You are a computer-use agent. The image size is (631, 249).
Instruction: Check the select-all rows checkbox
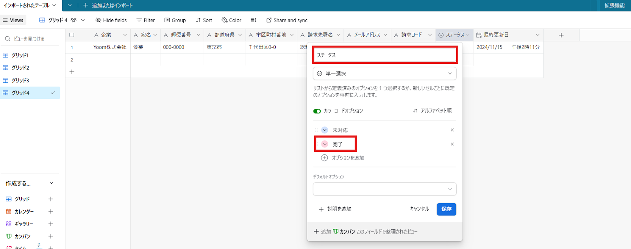point(72,35)
